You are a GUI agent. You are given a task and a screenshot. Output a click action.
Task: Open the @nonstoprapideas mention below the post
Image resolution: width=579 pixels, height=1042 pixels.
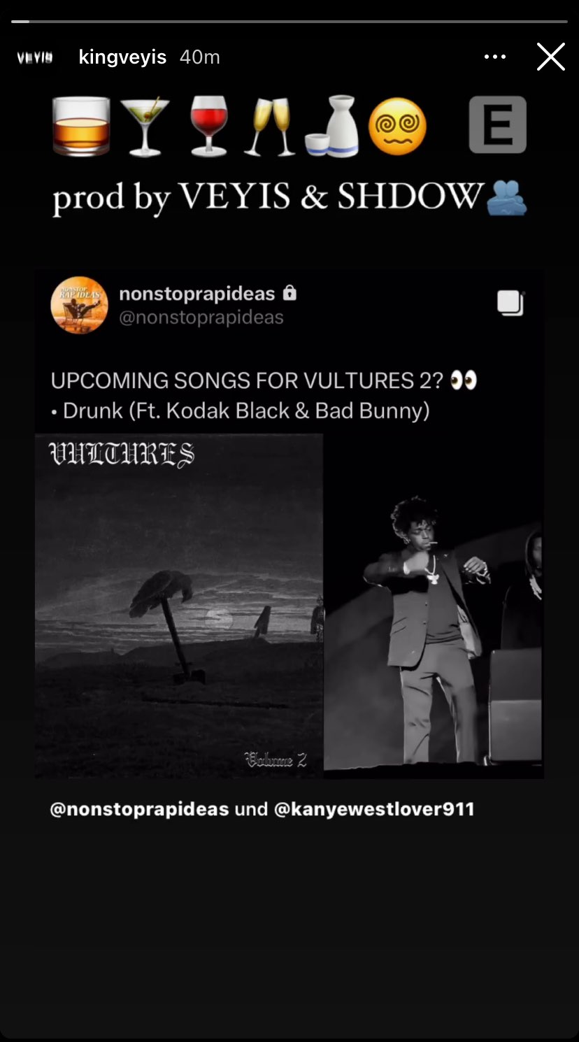139,809
